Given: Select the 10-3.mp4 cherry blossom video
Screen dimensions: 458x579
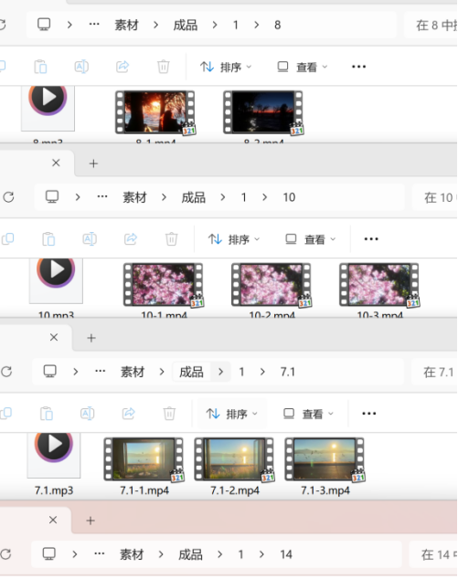Looking at the screenshot, I should tap(379, 289).
